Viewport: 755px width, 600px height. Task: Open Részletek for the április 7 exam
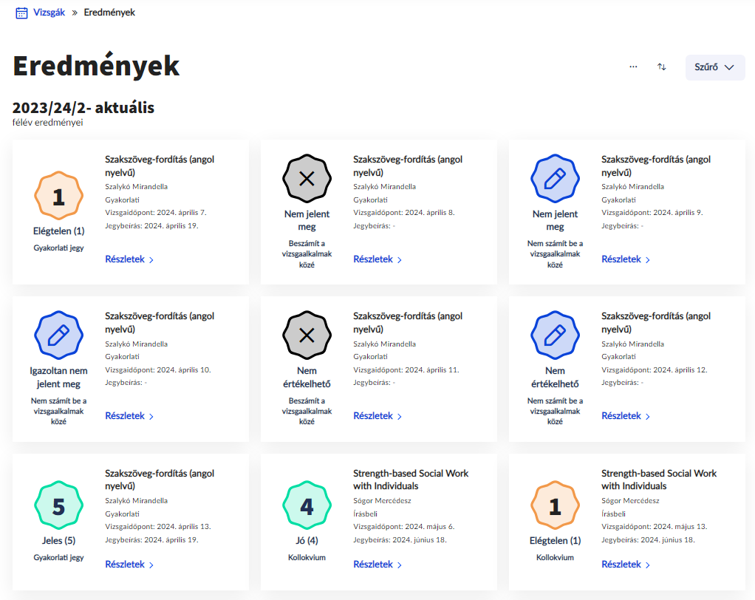coord(129,259)
